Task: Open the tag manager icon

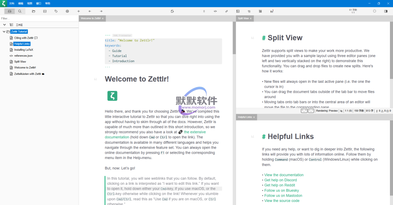Action: (56, 11)
